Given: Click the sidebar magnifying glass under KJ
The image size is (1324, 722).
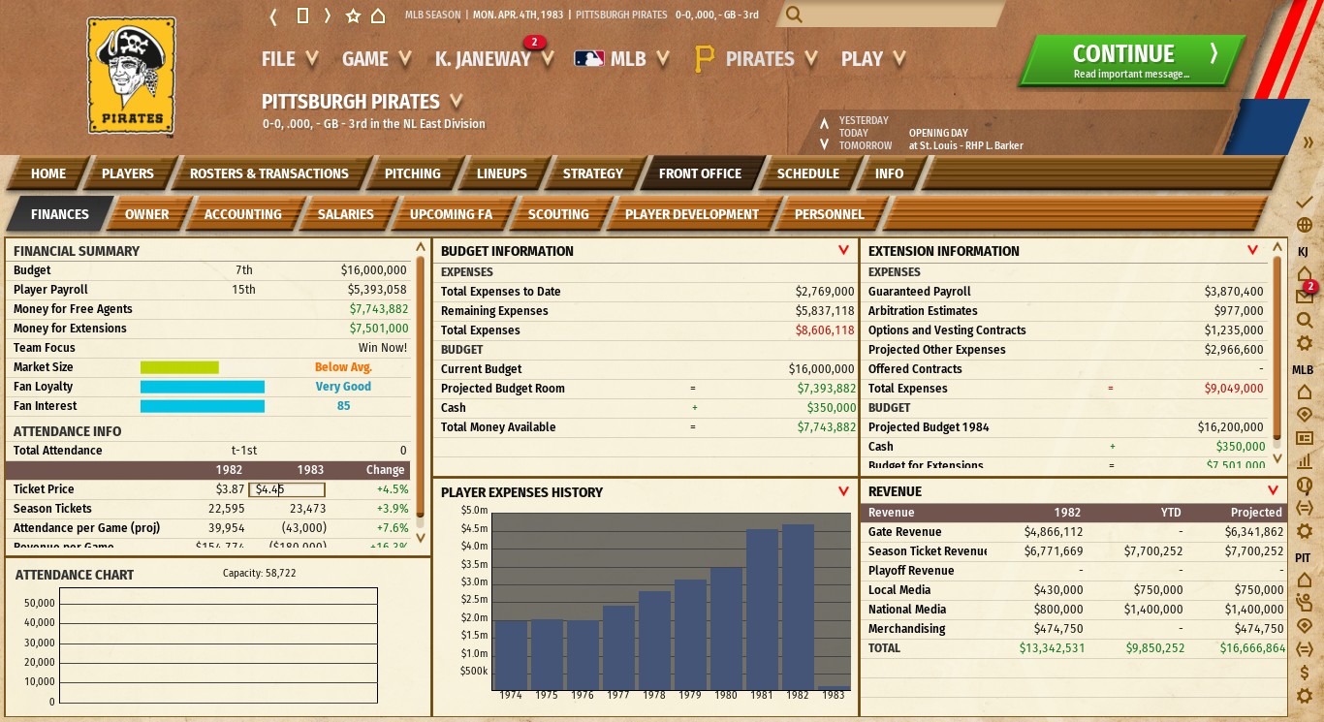Looking at the screenshot, I should (x=1304, y=320).
